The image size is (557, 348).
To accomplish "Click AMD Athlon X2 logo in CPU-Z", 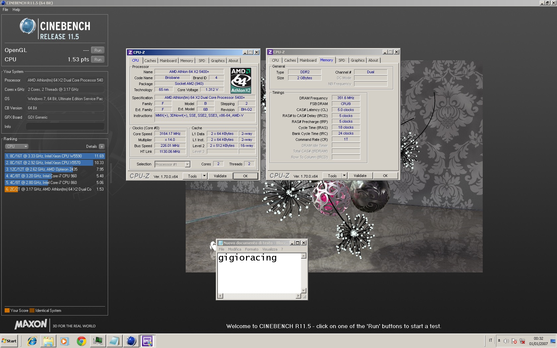I will (241, 81).
